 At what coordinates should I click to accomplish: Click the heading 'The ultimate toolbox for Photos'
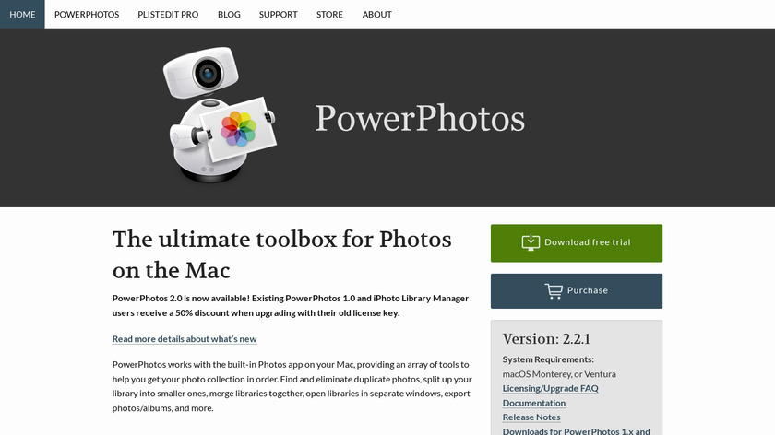click(x=281, y=254)
